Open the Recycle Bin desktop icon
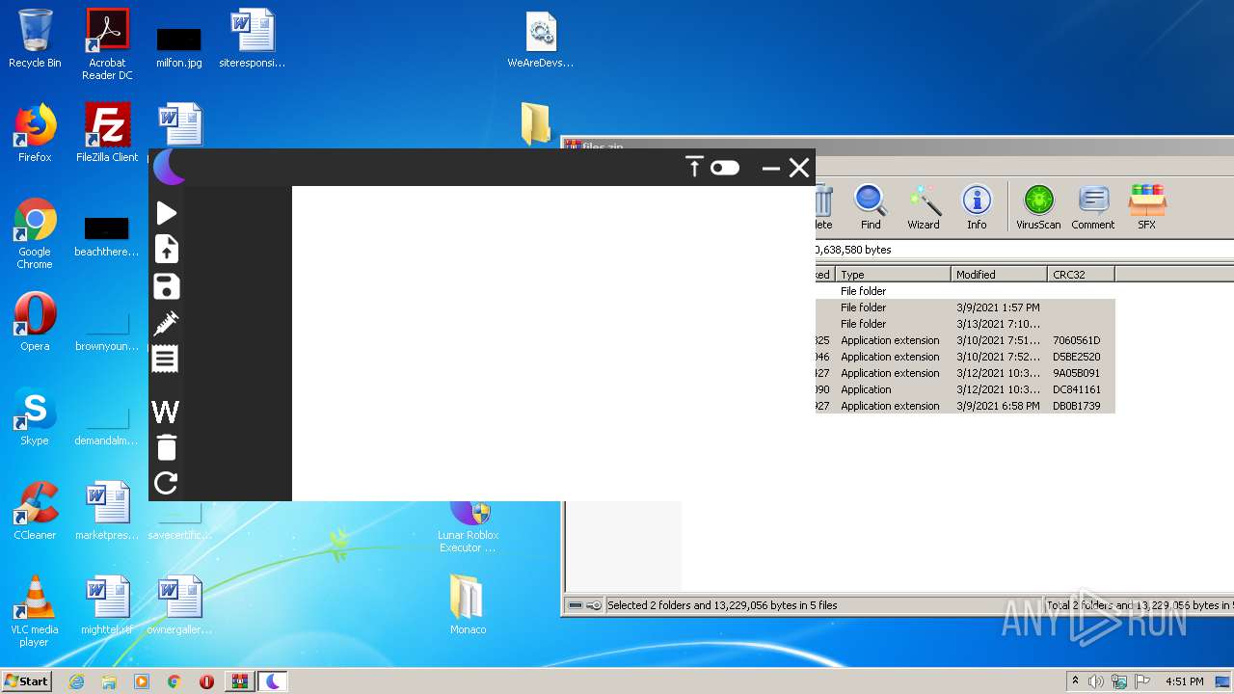Screen dimensions: 1234x694 pos(35,40)
